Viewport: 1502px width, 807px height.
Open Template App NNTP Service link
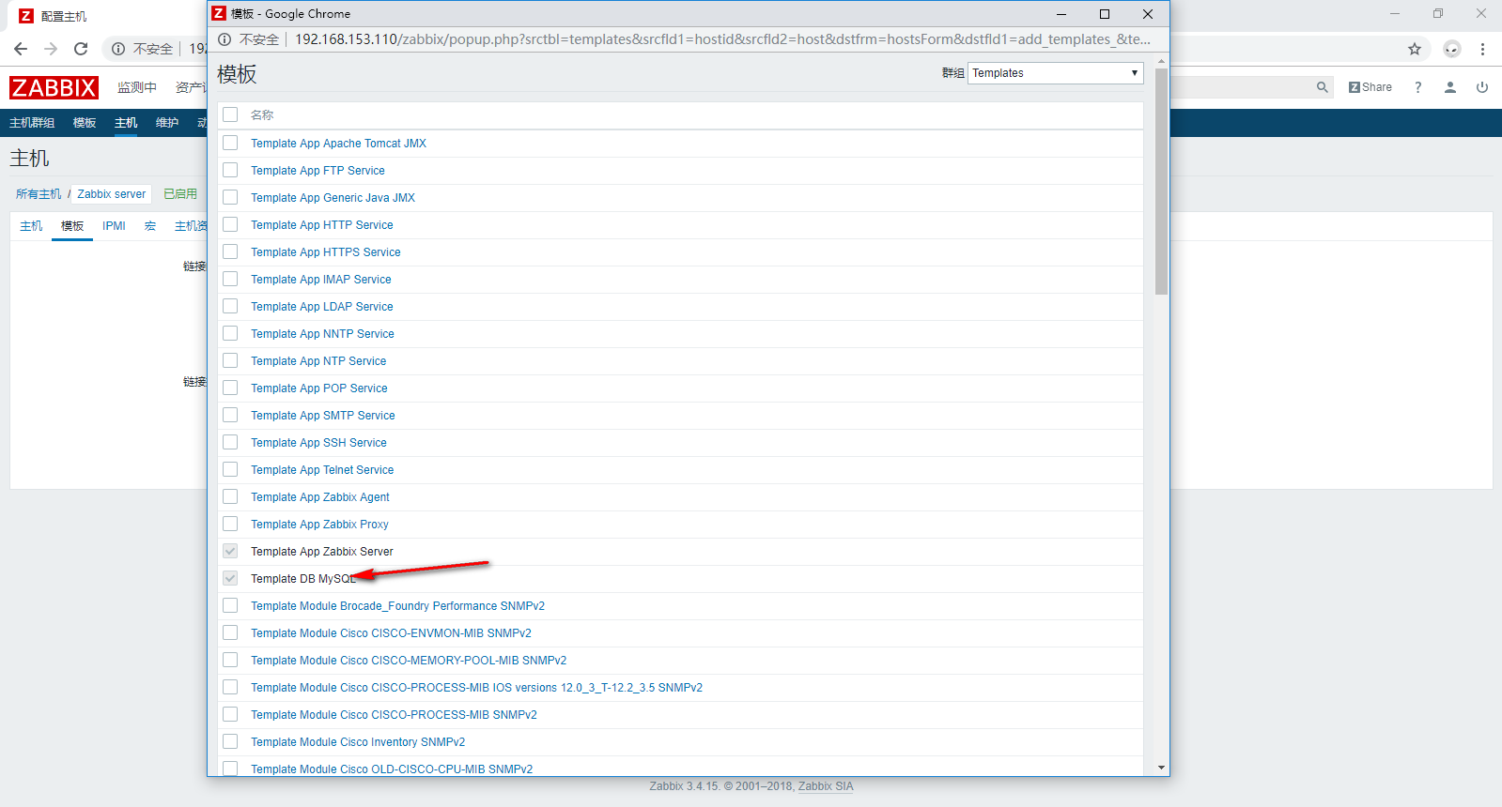pyautogui.click(x=322, y=334)
